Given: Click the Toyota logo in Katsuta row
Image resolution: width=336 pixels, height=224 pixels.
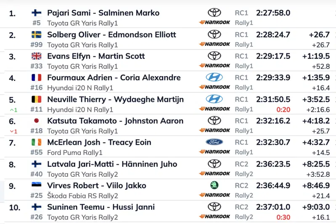Looking at the screenshot, I should [x=214, y=120].
